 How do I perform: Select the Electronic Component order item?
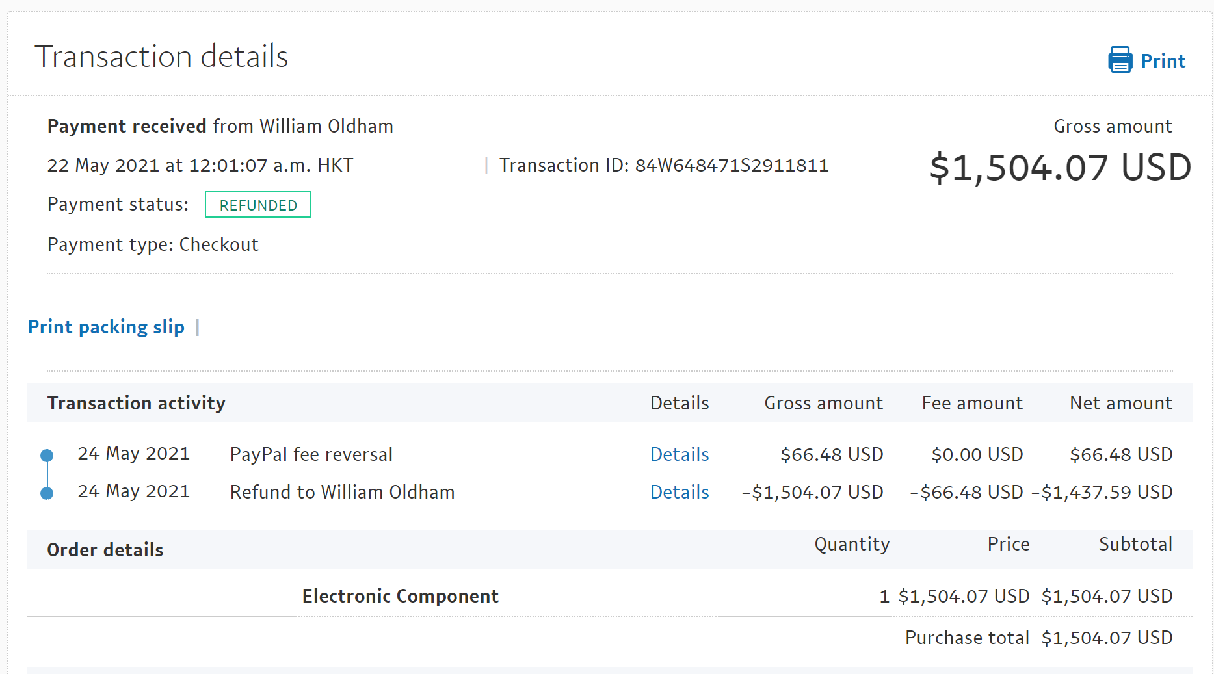click(400, 596)
